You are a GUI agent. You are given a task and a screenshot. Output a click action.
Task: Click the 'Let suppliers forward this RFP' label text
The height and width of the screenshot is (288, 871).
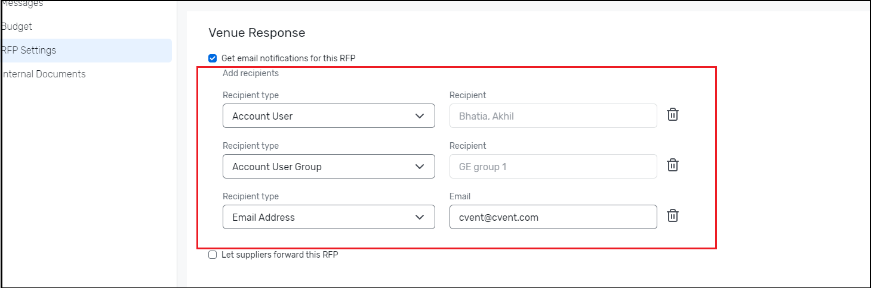point(280,255)
